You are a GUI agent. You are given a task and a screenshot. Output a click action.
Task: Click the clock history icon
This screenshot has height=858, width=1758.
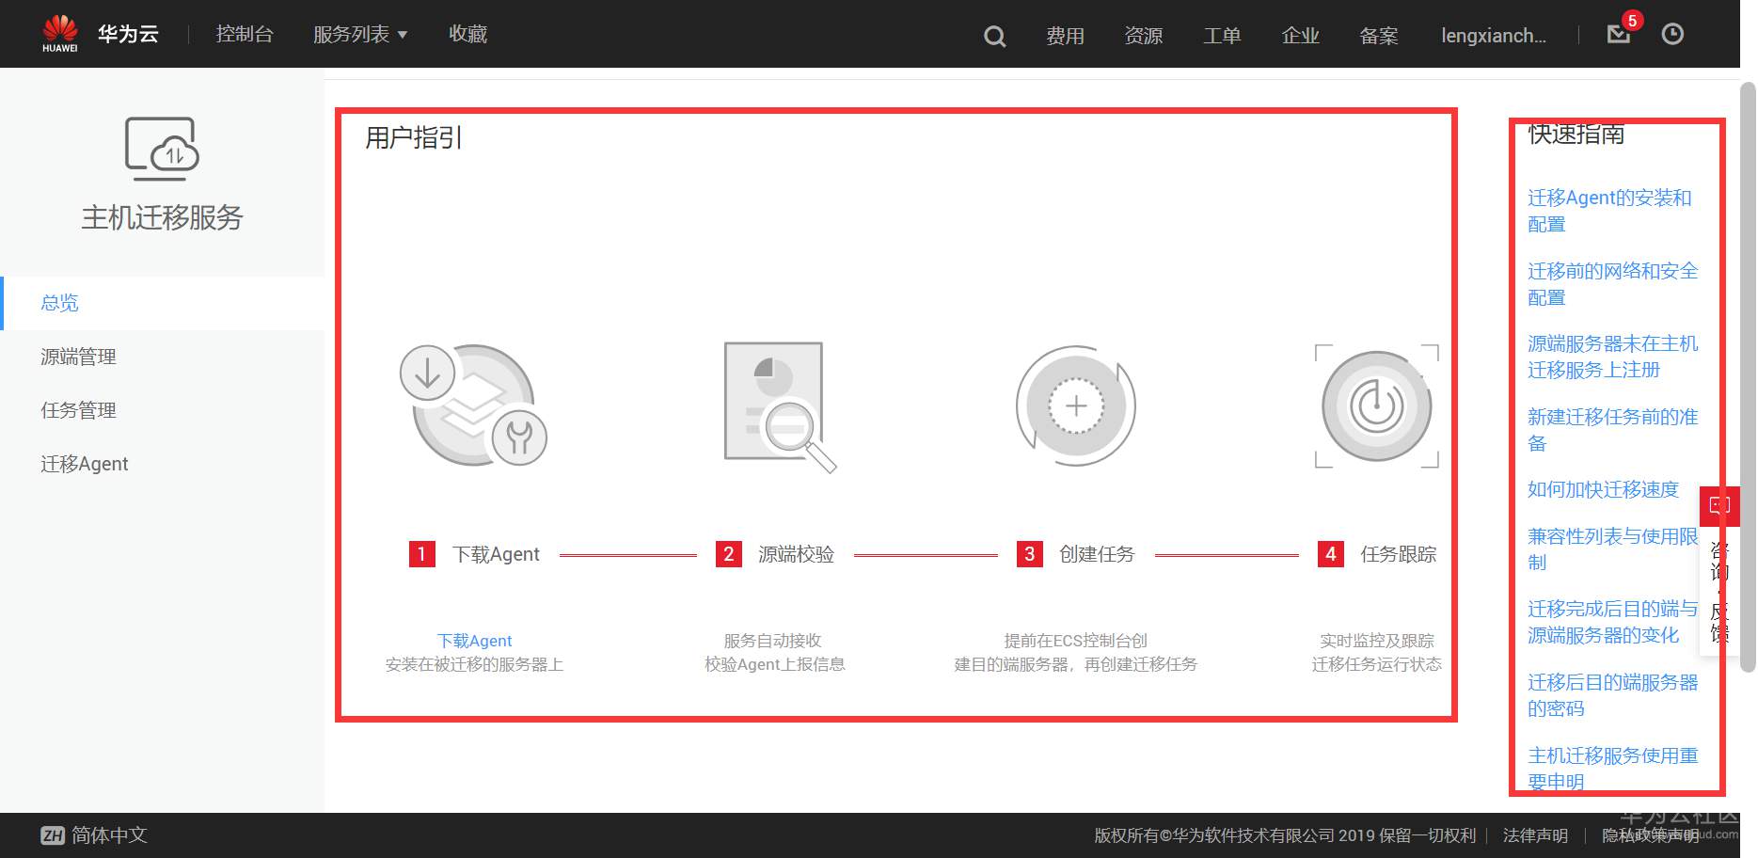click(x=1672, y=34)
